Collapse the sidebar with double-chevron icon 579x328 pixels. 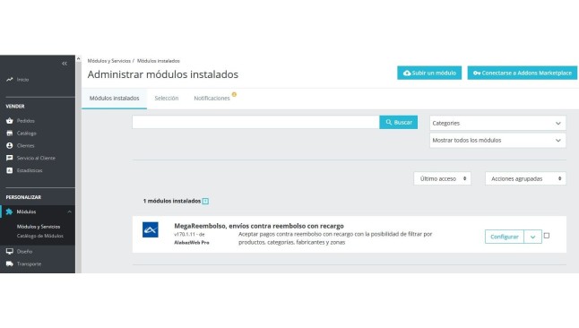pos(65,64)
